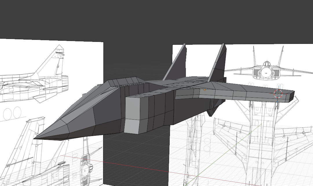Select the orange object origin dot
This screenshot has width=313, height=186.
point(205,90)
